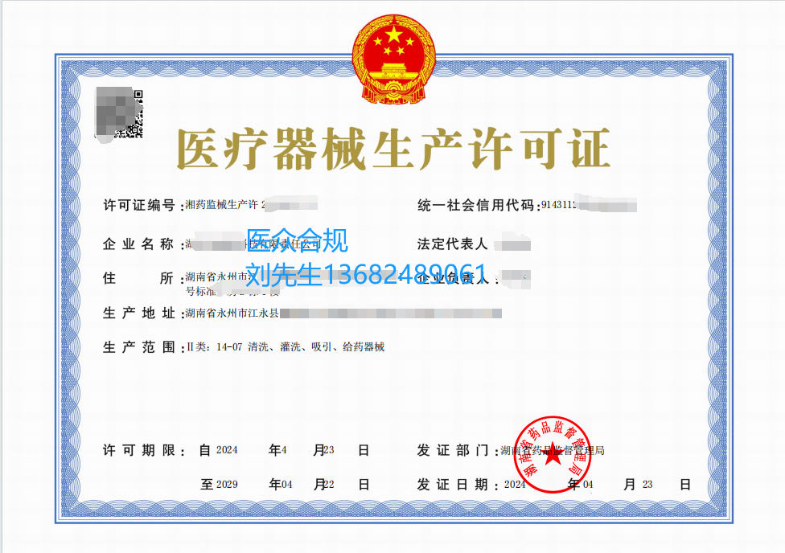Click the 生产地址 label
This screenshot has width=785, height=553.
tap(138, 313)
